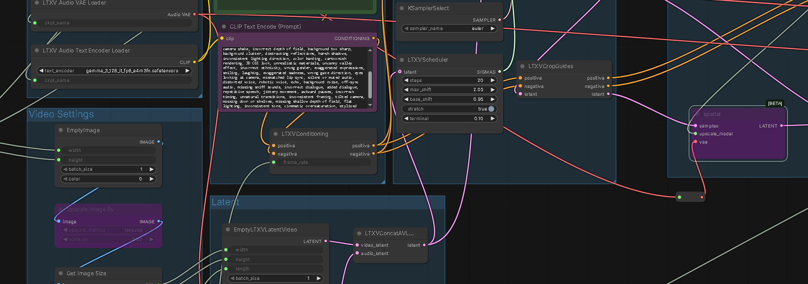The height and width of the screenshot is (284, 808).
Task: Select previous sampler_name with left arrow
Action: coord(406,29)
